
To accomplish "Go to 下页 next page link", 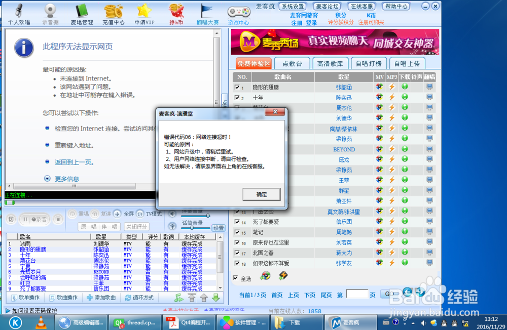I will point(310,295).
